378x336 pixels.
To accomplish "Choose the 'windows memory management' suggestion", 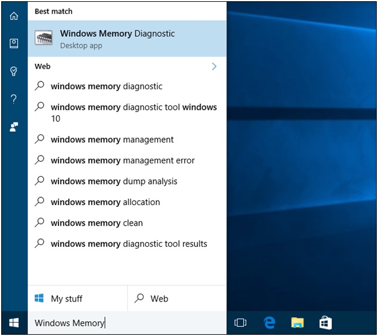I will click(127, 139).
